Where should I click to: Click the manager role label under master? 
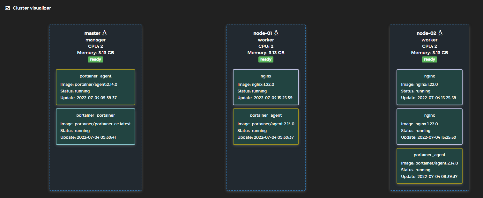(x=95, y=40)
